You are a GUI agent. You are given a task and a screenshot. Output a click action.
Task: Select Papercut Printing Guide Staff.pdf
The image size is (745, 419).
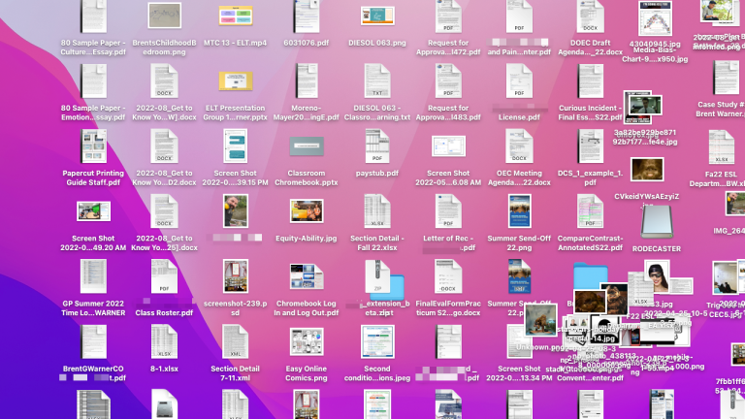tap(93, 145)
